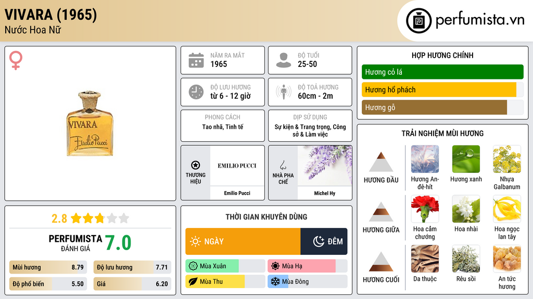The image size is (533, 299).
Task: Click the calendar icon beside Năm ra mắt
Action: coord(196,60)
